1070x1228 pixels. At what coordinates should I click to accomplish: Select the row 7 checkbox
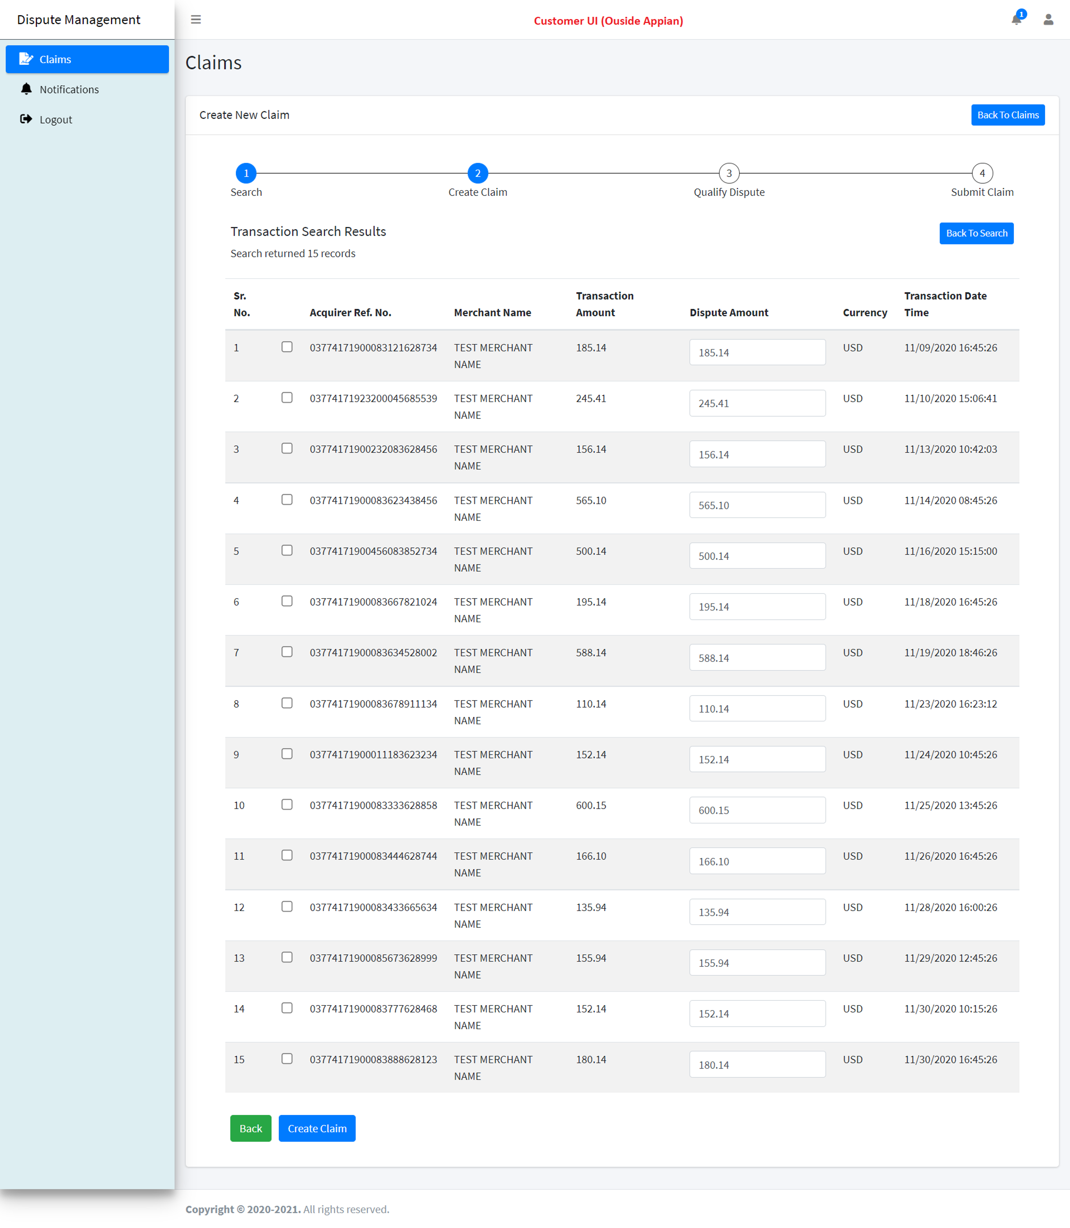pyautogui.click(x=287, y=652)
